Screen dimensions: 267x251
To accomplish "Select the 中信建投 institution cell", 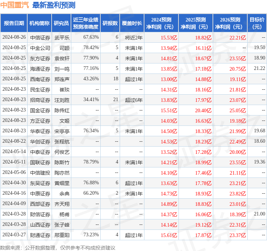I will (x=40, y=172).
